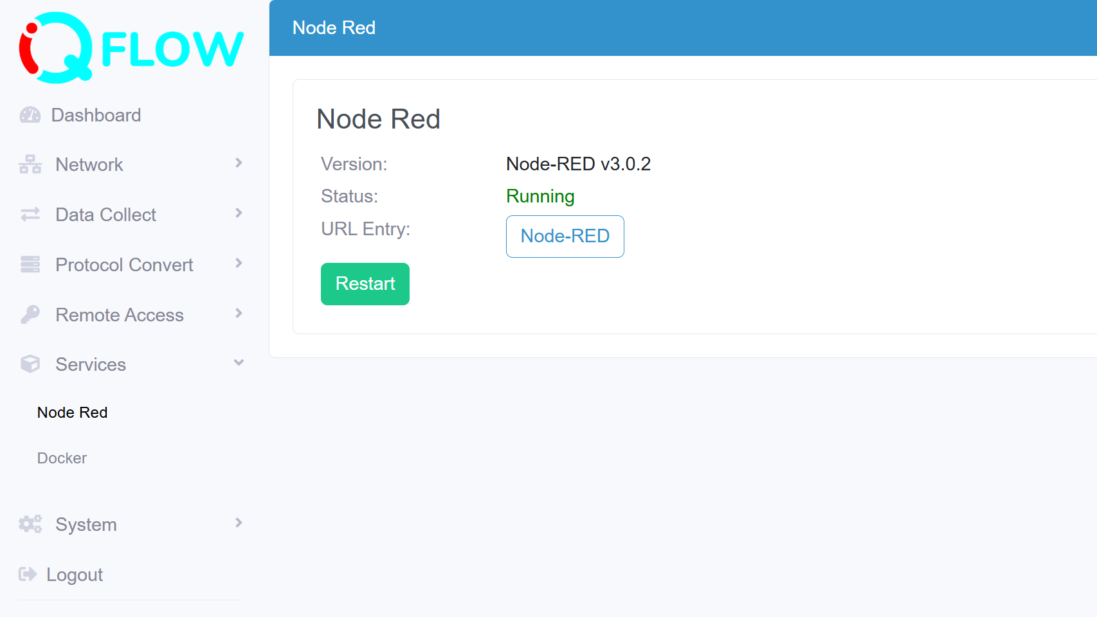Screen dimensions: 1097x617
Task: Click the System gears icon
Action: tap(30, 524)
